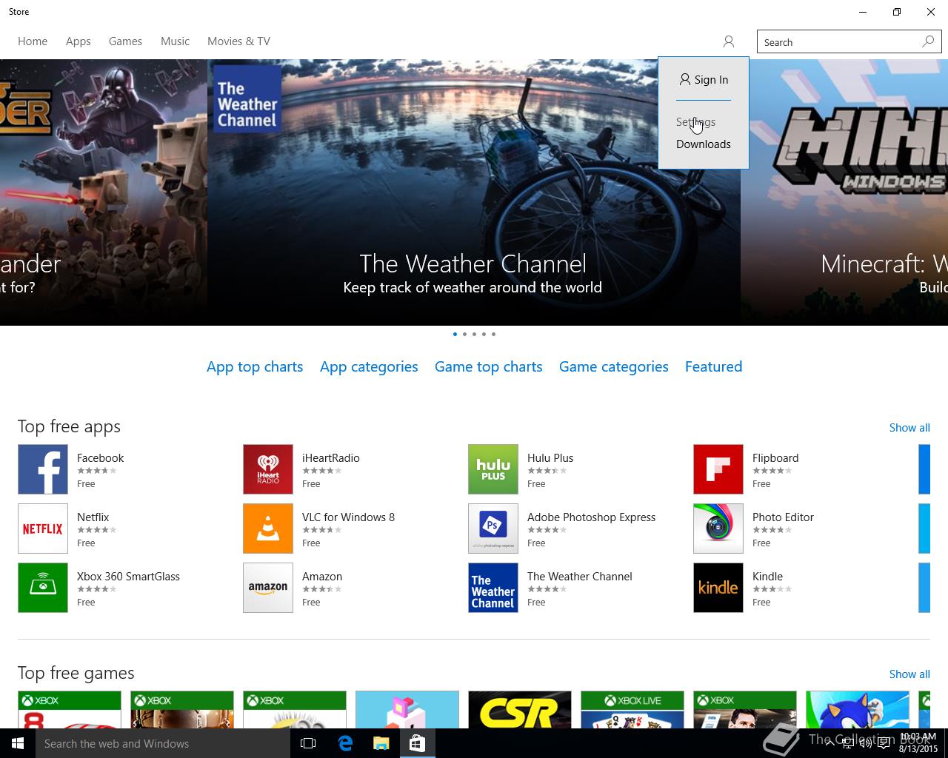The image size is (948, 758).
Task: Click the Xbox 360 SmartGlass app name
Action: click(128, 577)
